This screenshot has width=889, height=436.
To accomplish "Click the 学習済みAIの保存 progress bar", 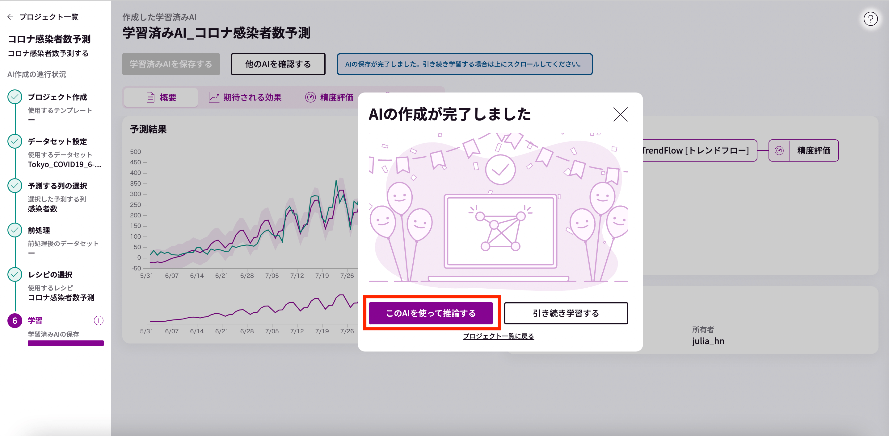I will [65, 343].
